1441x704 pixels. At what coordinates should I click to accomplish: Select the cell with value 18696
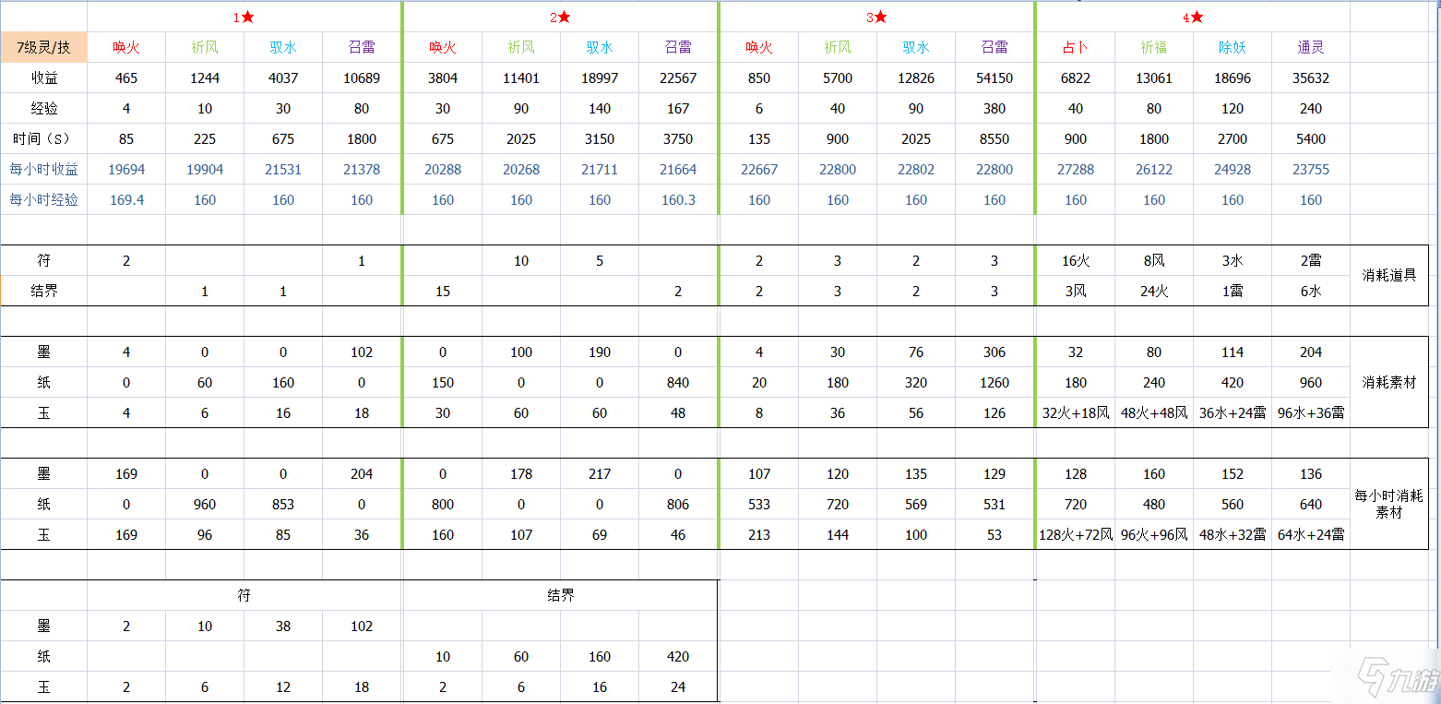1233,78
